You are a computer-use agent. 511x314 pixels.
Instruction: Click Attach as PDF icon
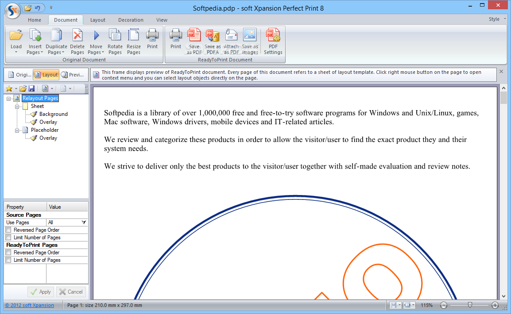point(232,35)
